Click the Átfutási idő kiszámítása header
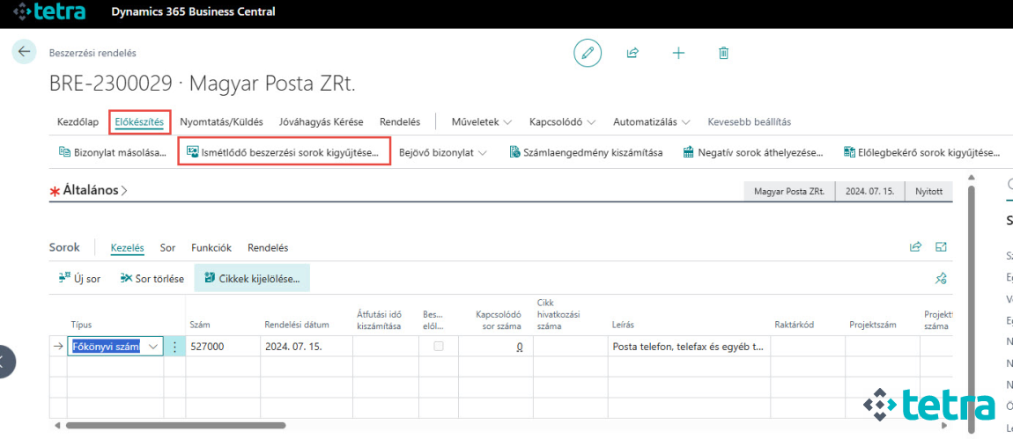This screenshot has height=439, width=1013. tap(380, 319)
